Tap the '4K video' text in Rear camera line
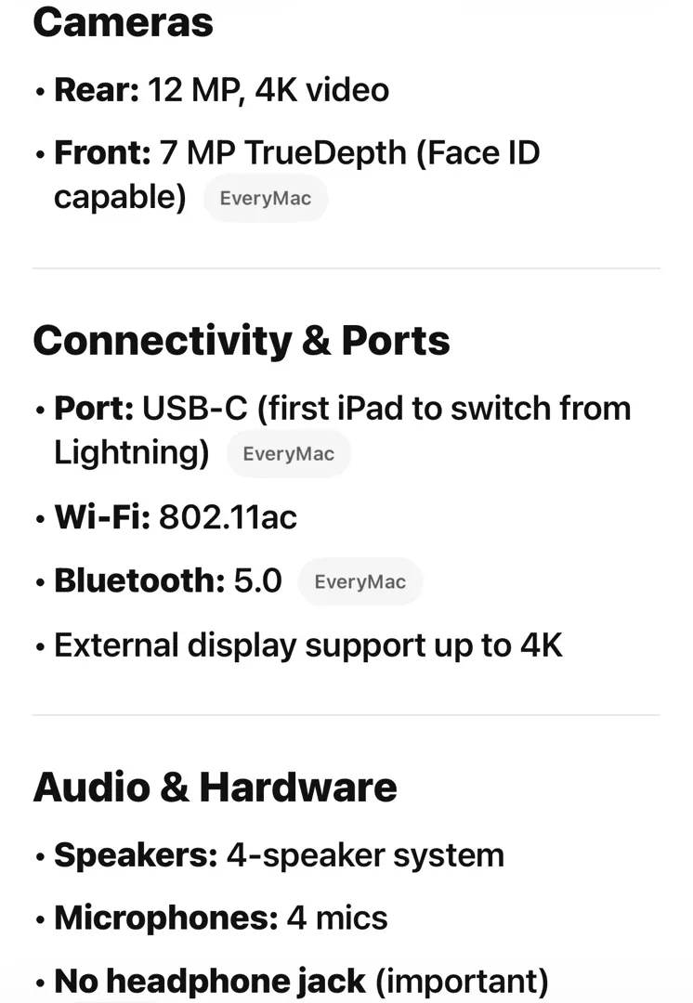Screen dimensions: 693x1003 click(x=321, y=90)
